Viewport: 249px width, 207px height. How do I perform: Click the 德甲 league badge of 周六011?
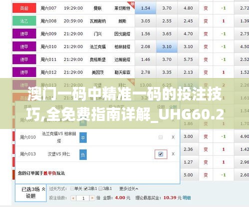click(24, 59)
